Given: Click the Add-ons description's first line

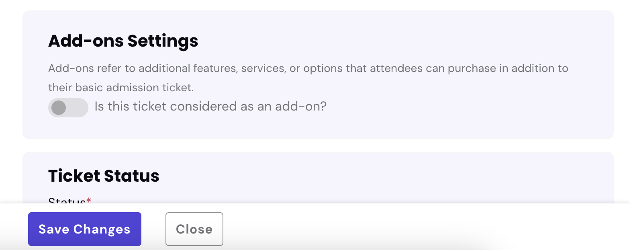Looking at the screenshot, I should [308, 68].
